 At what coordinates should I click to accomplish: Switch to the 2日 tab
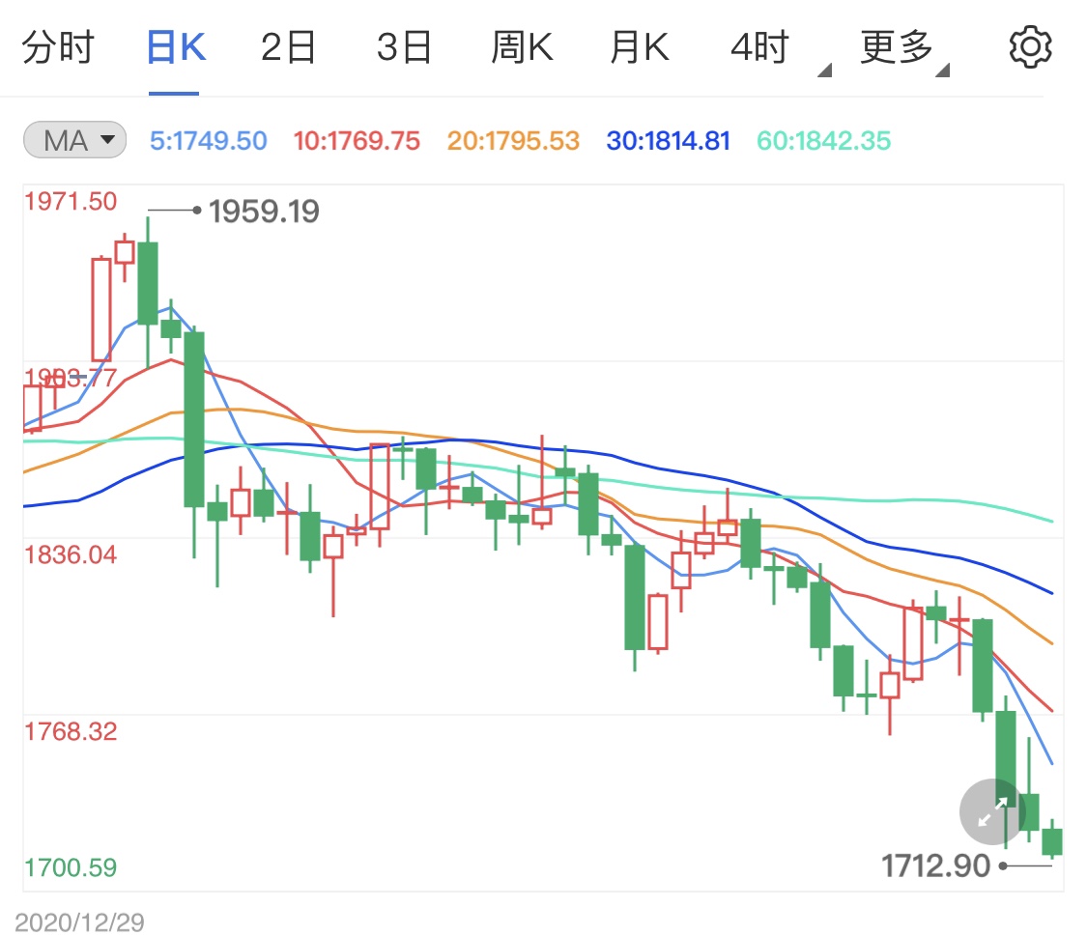[288, 47]
